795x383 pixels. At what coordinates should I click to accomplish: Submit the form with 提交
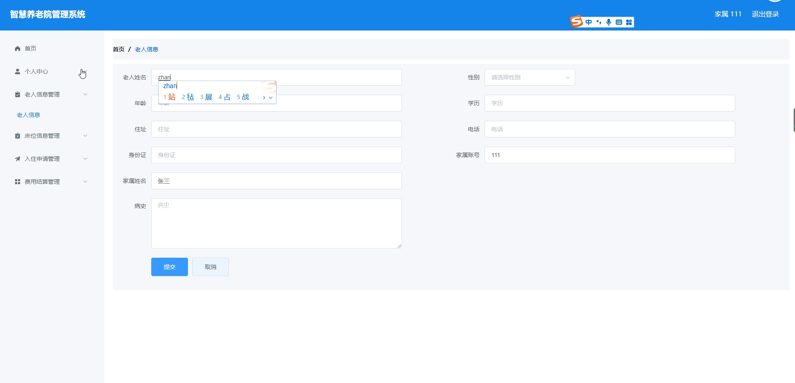[x=170, y=267]
